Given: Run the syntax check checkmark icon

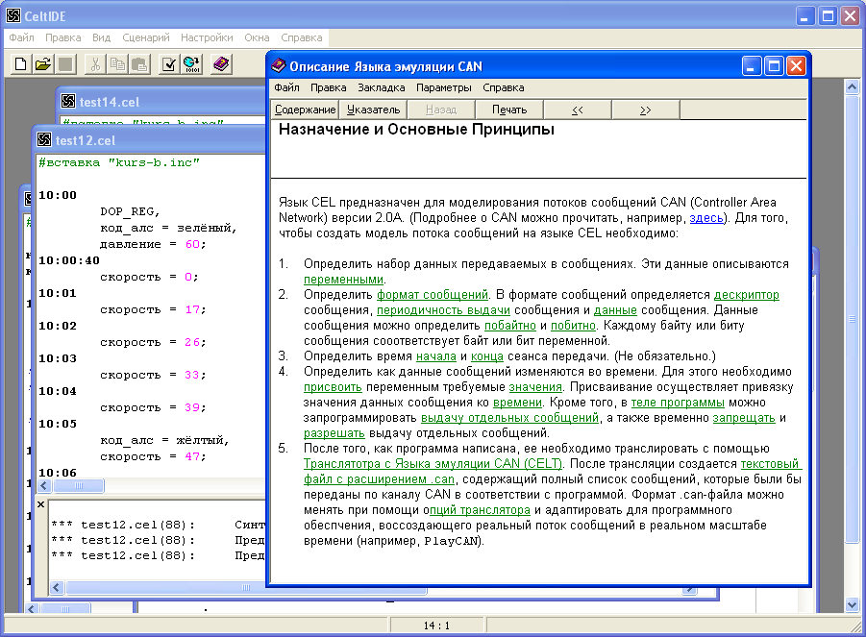Looking at the screenshot, I should click(x=169, y=64).
